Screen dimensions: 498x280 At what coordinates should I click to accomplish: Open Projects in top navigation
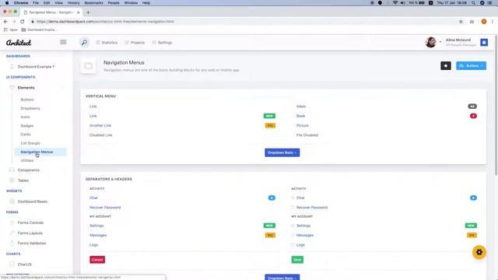pos(135,43)
